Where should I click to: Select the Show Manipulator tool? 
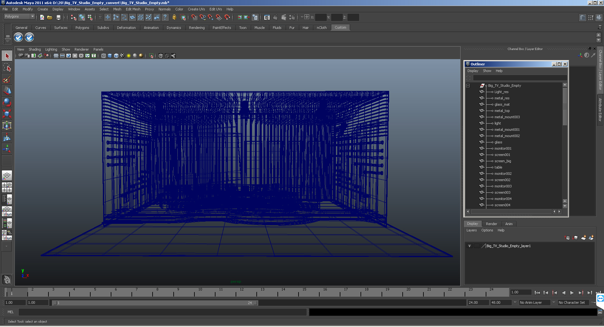click(7, 148)
